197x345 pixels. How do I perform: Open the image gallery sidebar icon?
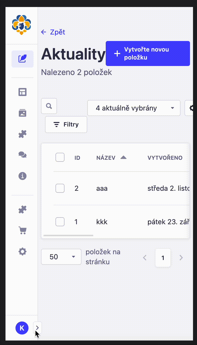coord(22,113)
